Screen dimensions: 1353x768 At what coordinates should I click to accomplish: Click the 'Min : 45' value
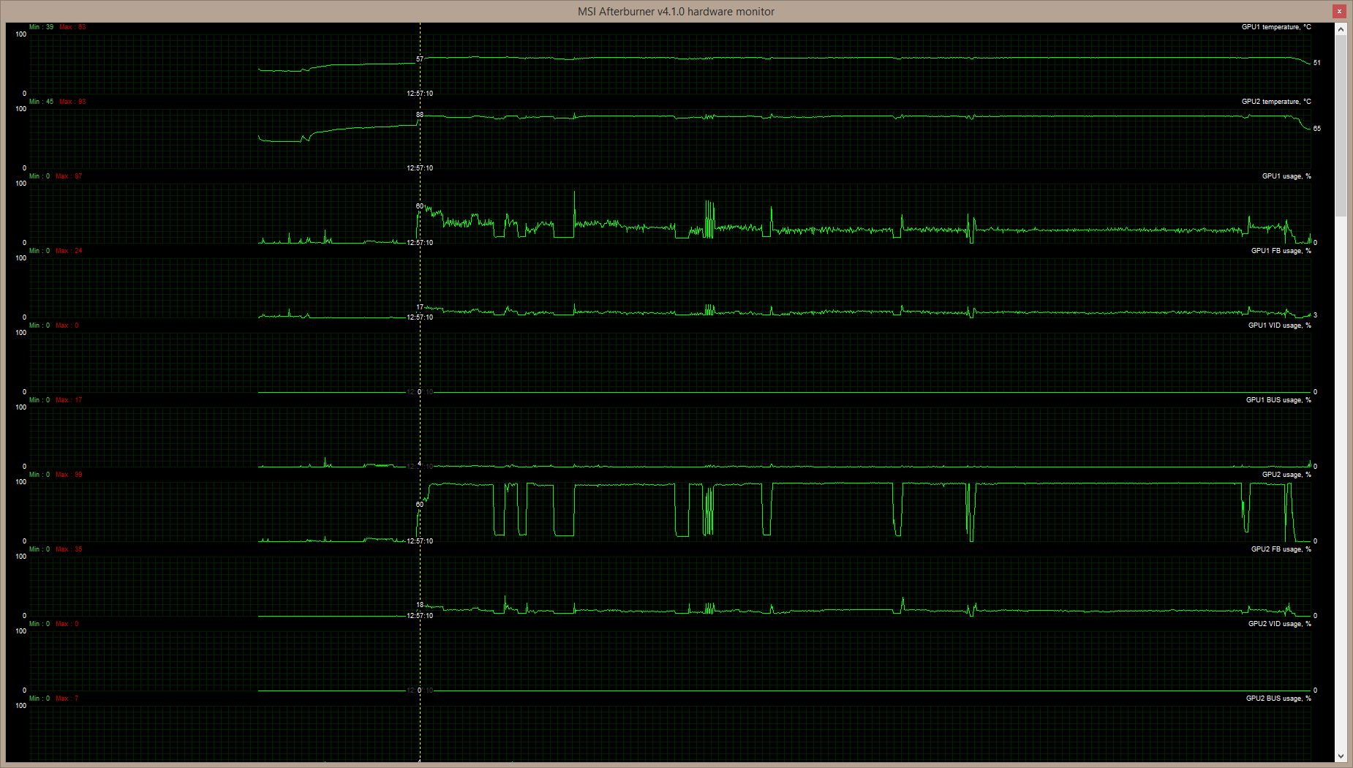click(x=41, y=102)
